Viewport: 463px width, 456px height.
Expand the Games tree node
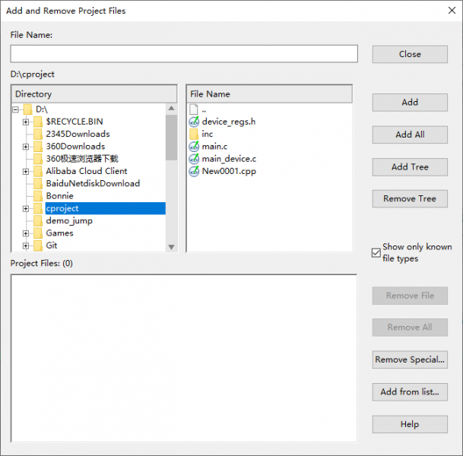click(26, 233)
